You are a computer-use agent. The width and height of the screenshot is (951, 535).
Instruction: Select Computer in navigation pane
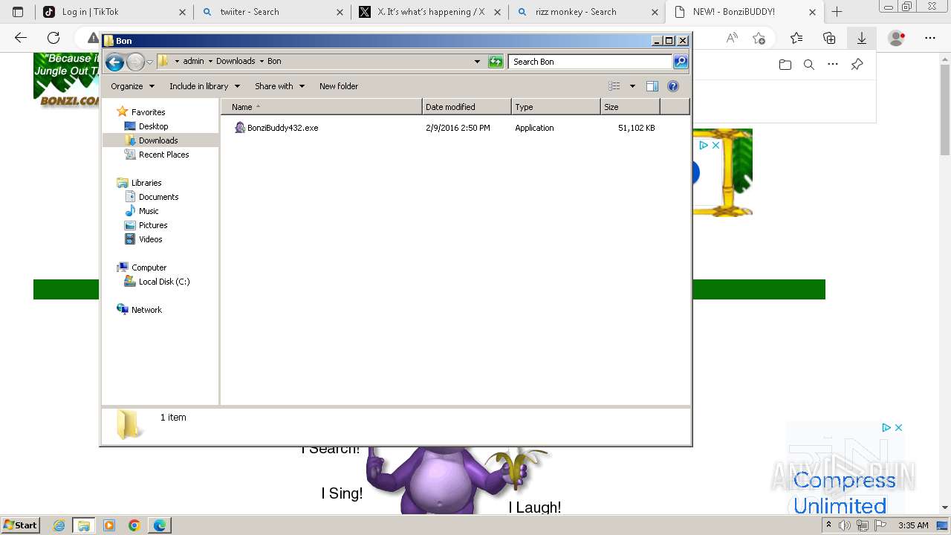pos(149,267)
